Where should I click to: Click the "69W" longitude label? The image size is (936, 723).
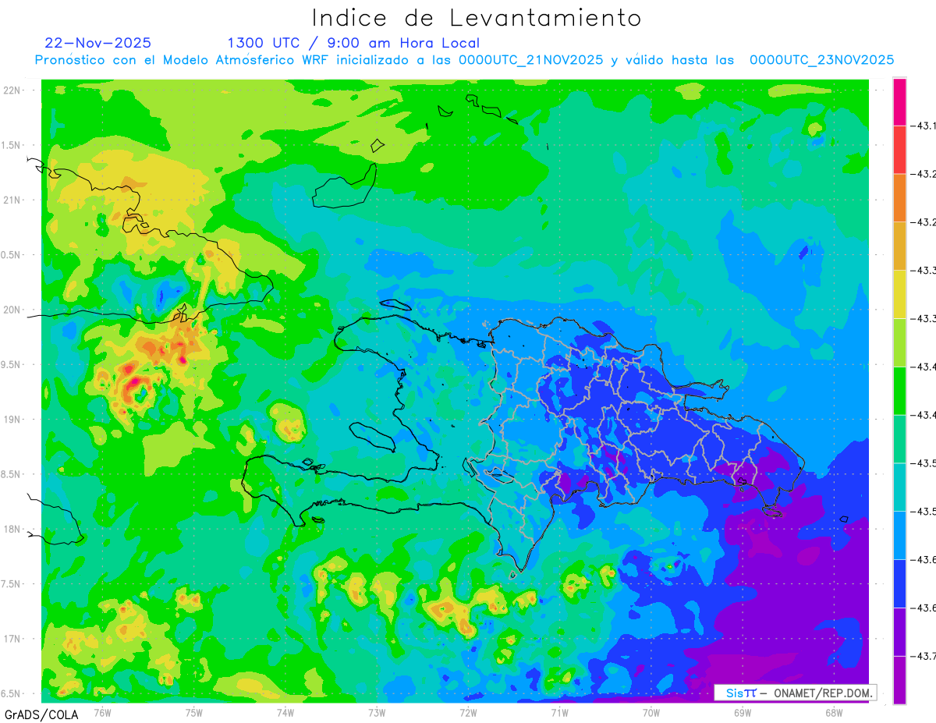(x=743, y=712)
